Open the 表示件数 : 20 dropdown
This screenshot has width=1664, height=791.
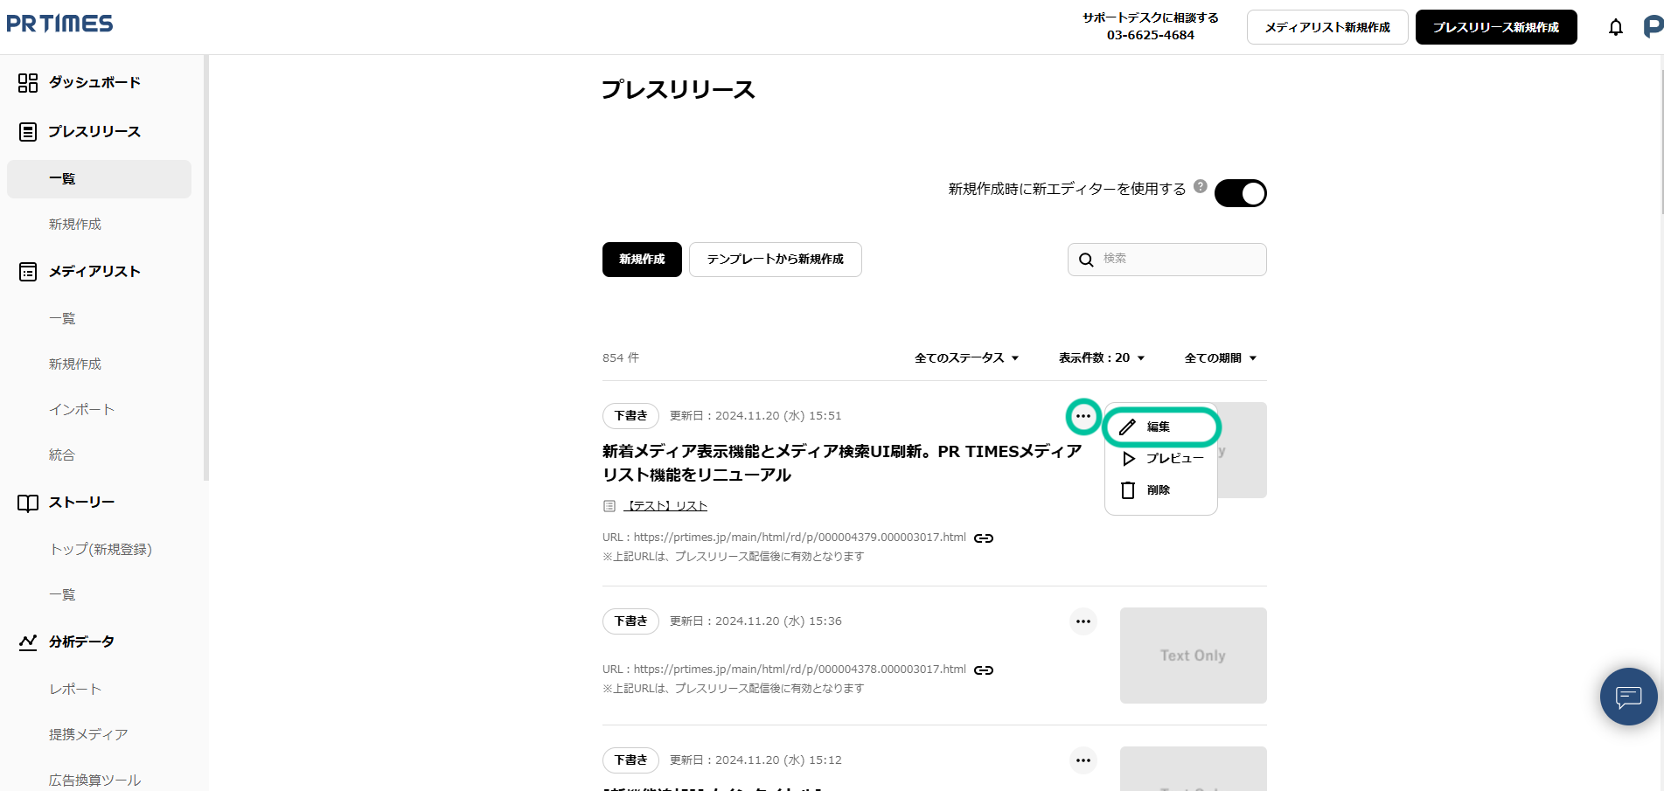point(1101,358)
